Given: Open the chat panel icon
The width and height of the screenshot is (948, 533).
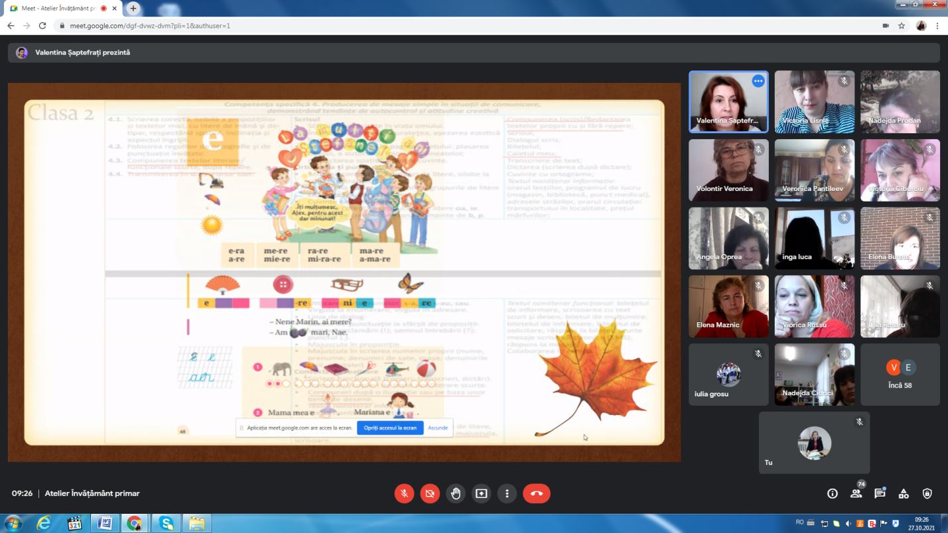Looking at the screenshot, I should point(880,493).
